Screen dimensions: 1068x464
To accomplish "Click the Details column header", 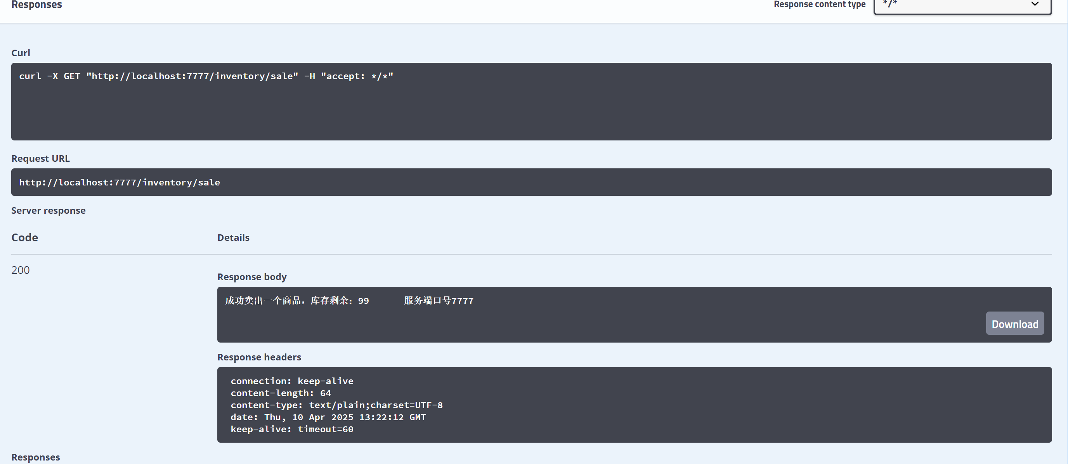I will [233, 238].
